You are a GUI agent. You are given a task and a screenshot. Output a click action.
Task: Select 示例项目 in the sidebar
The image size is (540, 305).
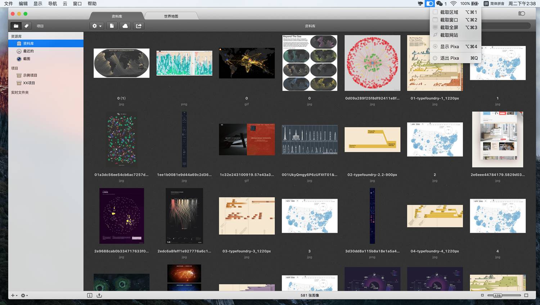(x=46, y=75)
